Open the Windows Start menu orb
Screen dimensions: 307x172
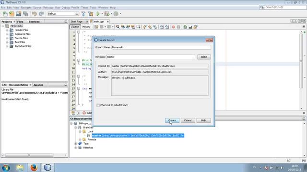[x=6, y=168]
